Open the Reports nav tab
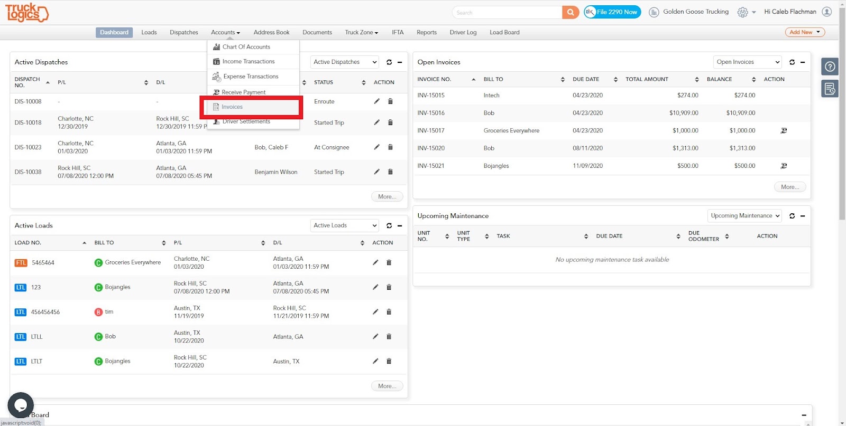The width and height of the screenshot is (846, 426). pyautogui.click(x=427, y=33)
